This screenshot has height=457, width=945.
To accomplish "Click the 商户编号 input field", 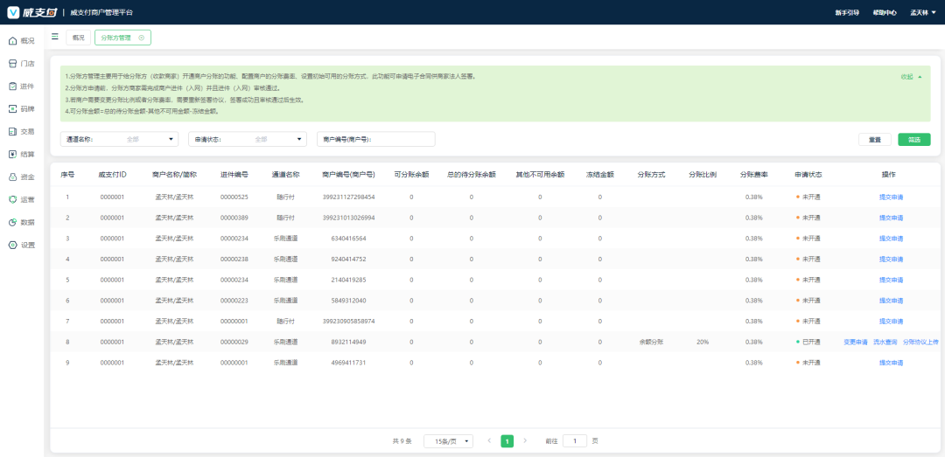I will pos(375,139).
